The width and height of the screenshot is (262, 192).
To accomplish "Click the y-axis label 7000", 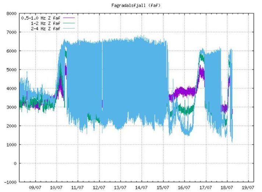I will (x=11, y=32).
